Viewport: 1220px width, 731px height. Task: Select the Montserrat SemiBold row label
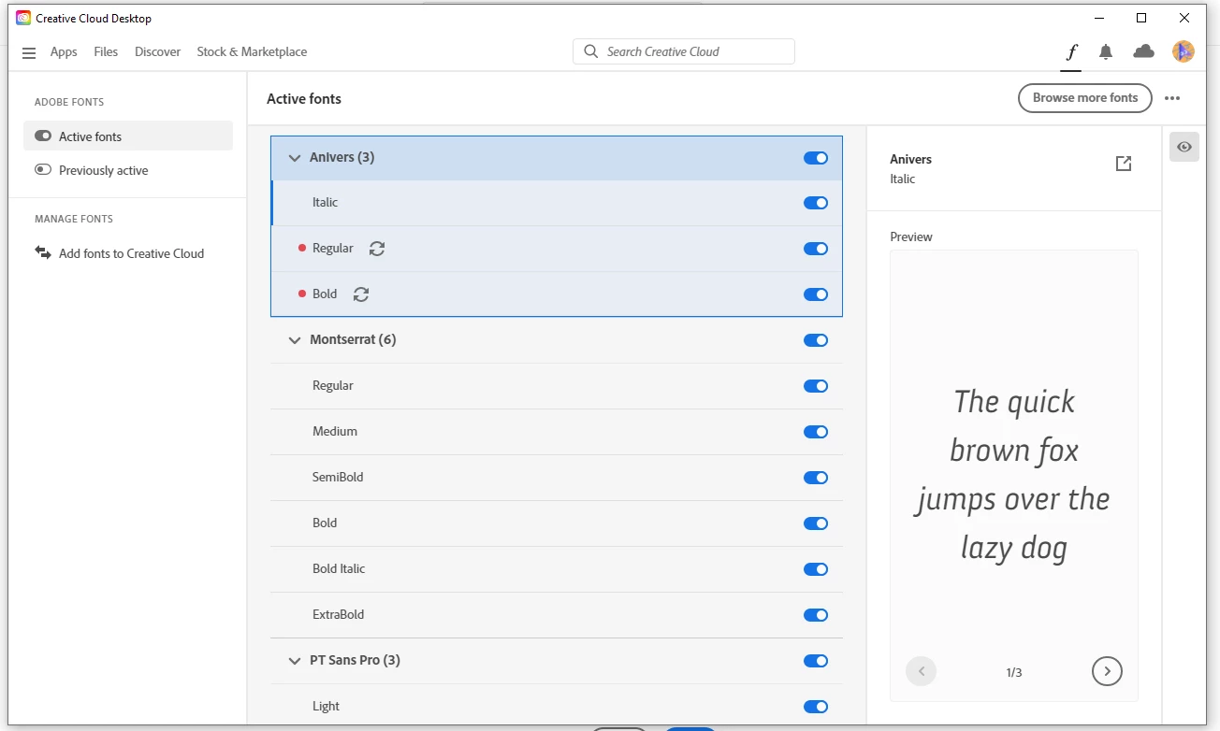pos(338,477)
